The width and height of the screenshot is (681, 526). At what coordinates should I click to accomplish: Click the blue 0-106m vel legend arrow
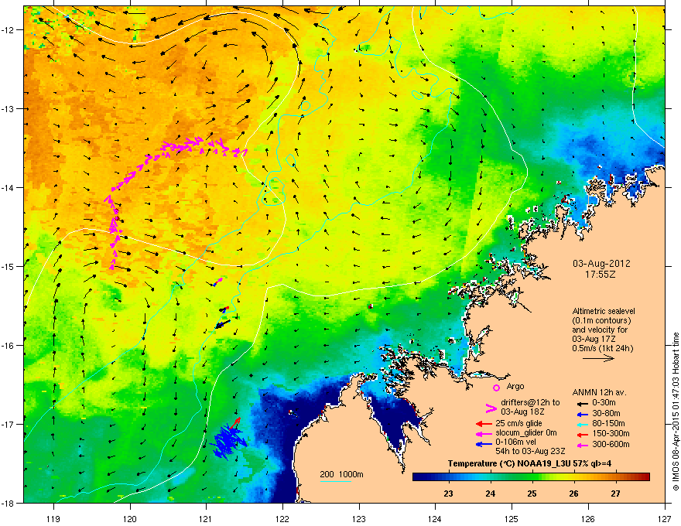484,444
